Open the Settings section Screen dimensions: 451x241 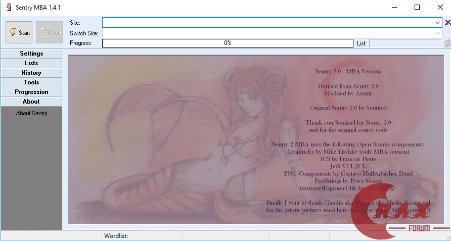pyautogui.click(x=31, y=54)
